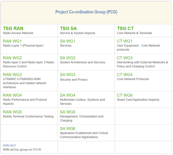Image resolution: width=173 pixels, height=155 pixels.
Task: Open the RAN WG3 link
Action: pyautogui.click(x=12, y=75)
